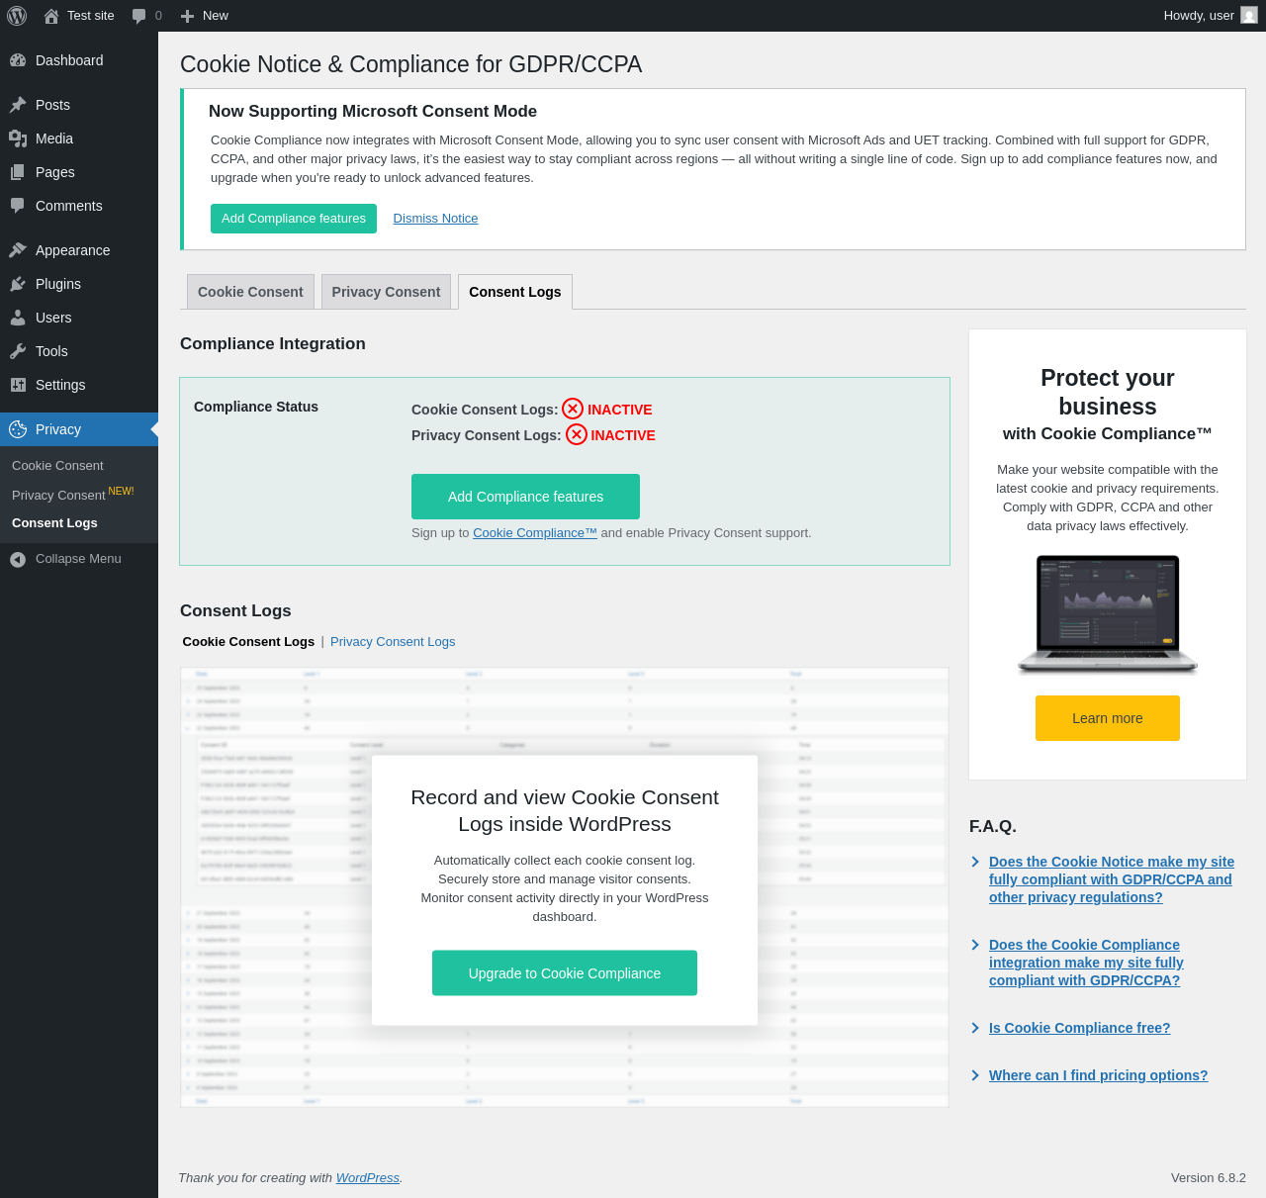The width and height of the screenshot is (1266, 1198).
Task: Click the Learn more button
Action: pyautogui.click(x=1108, y=718)
